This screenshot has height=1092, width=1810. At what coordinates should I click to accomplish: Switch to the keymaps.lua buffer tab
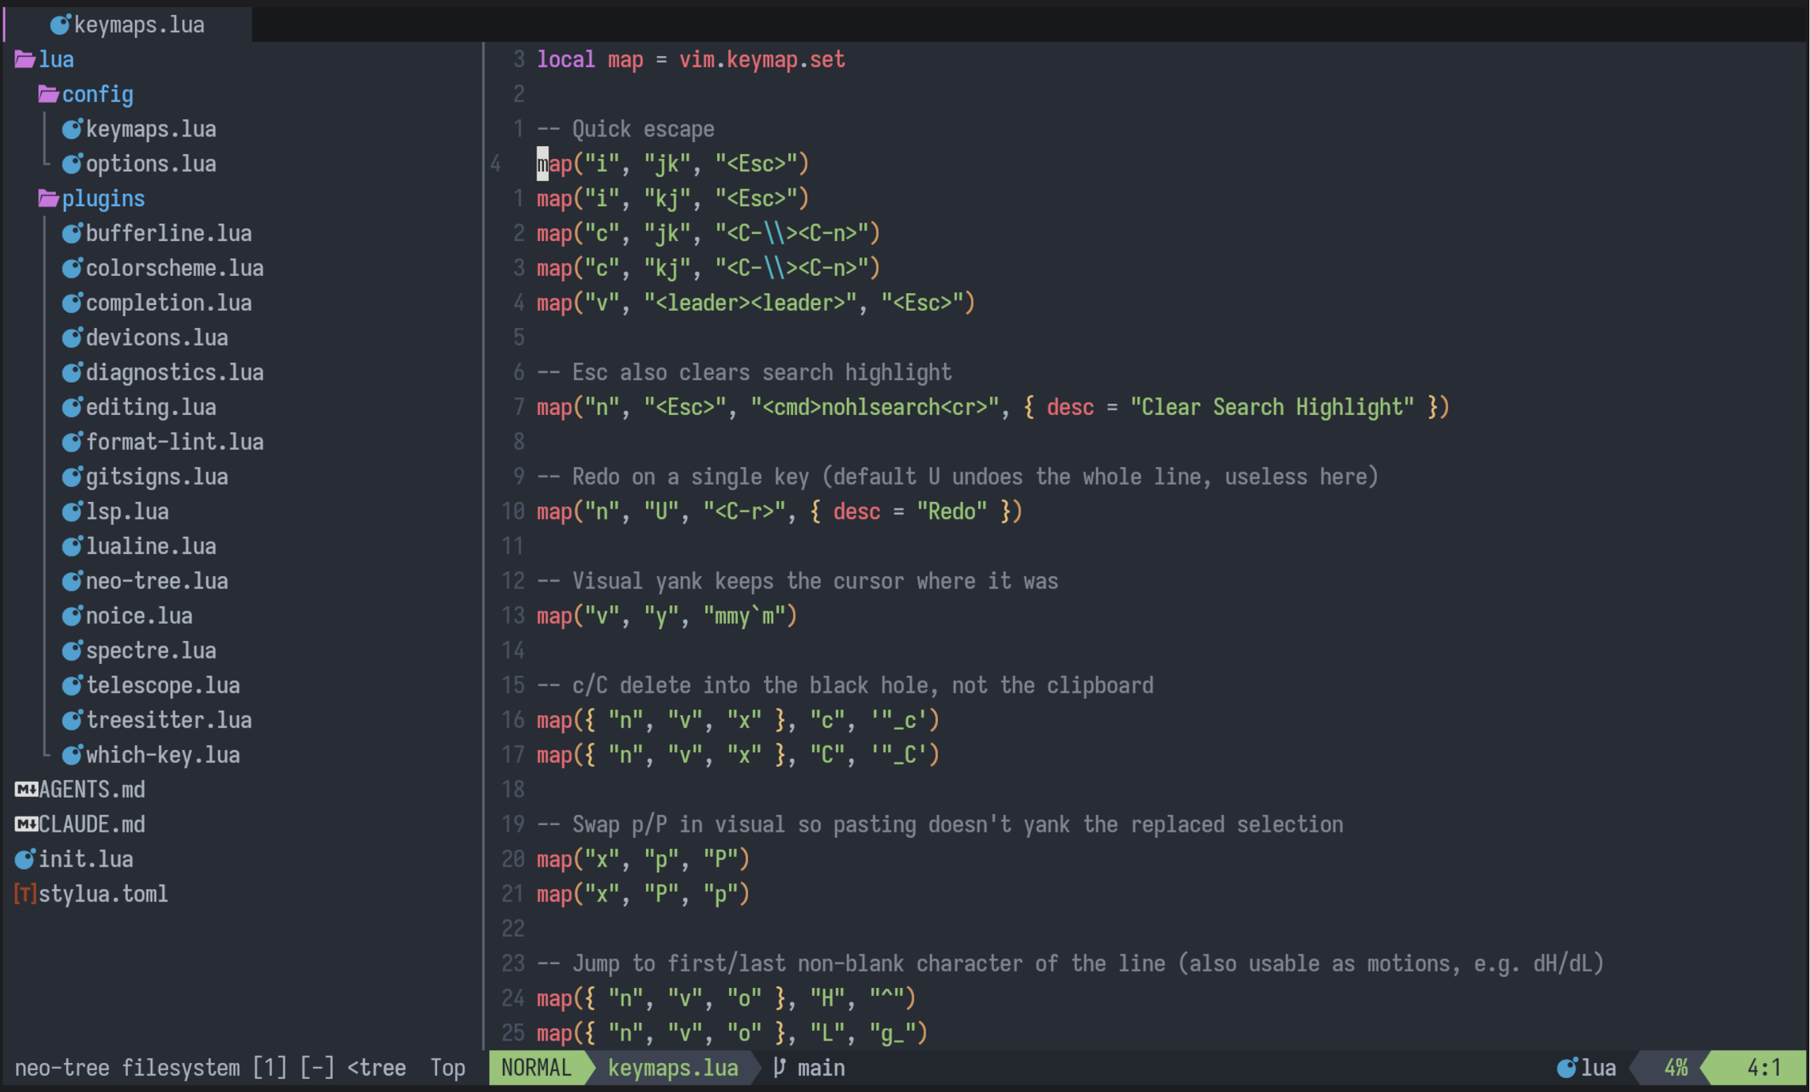pos(128,25)
